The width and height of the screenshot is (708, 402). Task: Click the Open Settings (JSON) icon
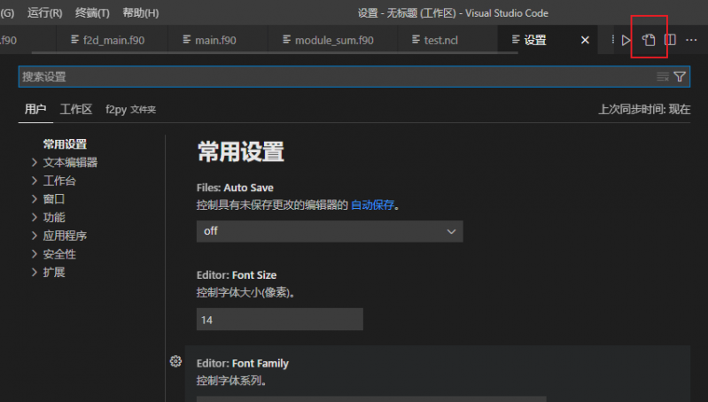[x=649, y=40]
